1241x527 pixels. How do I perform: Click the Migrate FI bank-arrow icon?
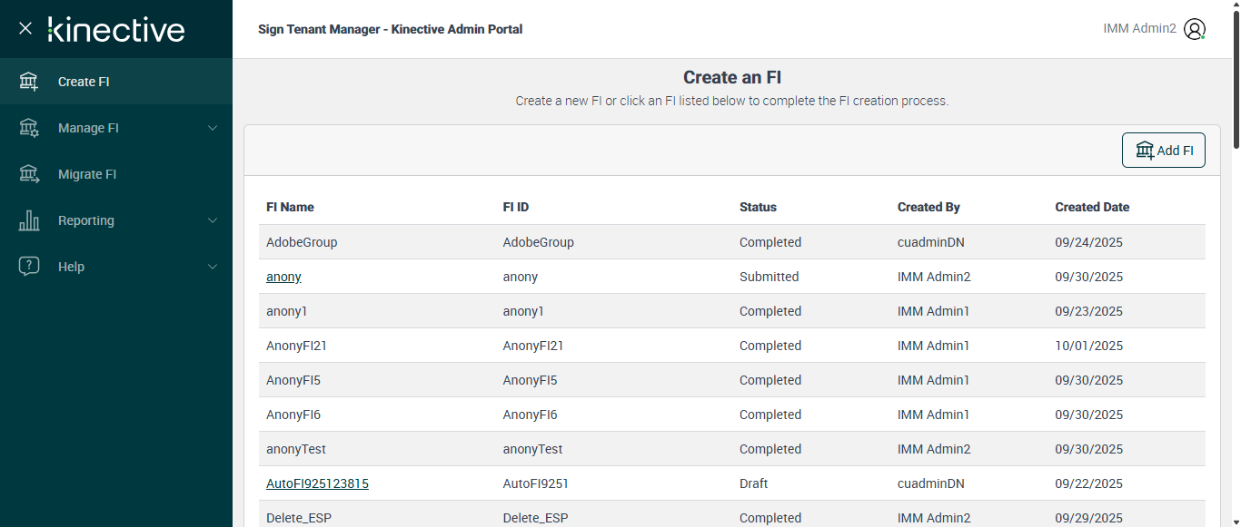pos(29,174)
